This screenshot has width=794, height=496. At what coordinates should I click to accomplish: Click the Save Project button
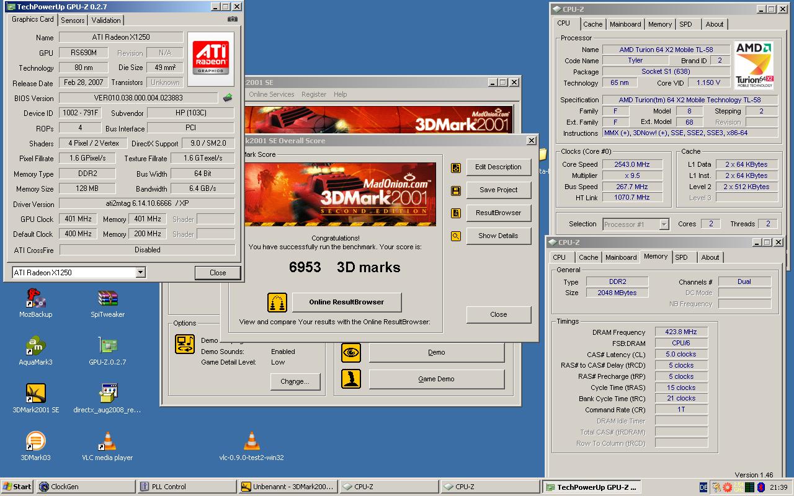(x=498, y=190)
